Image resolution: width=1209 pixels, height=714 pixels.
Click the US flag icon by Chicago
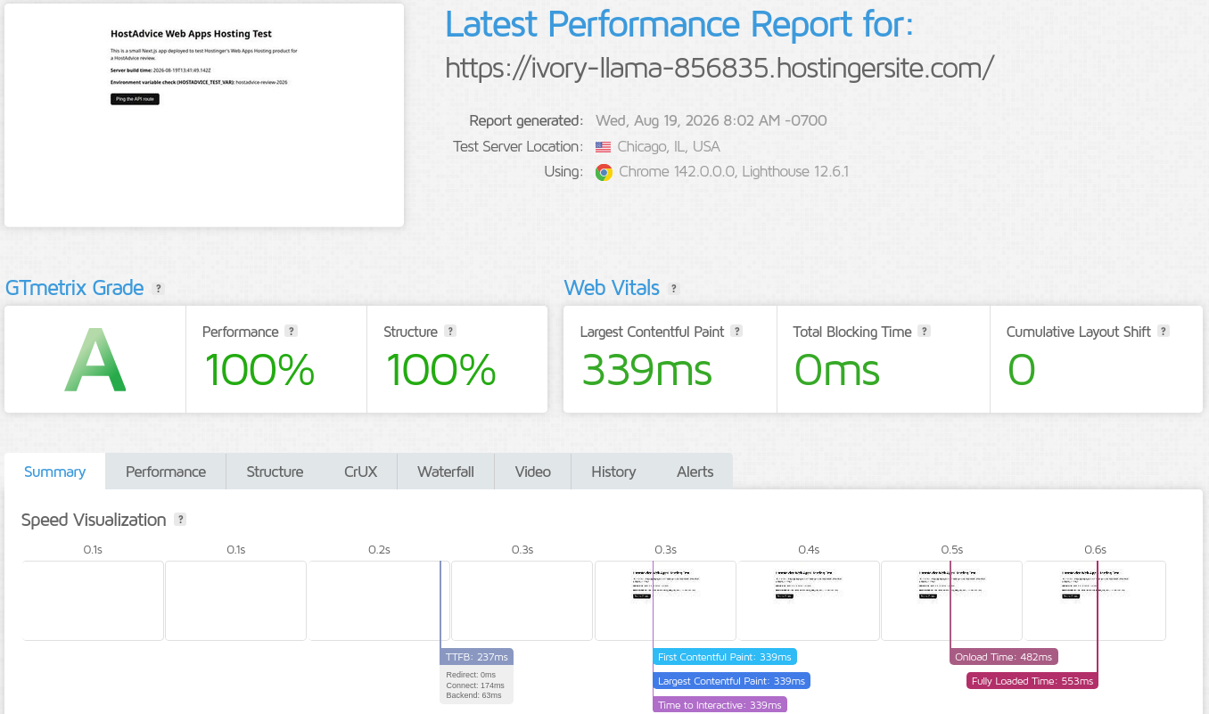click(x=604, y=147)
